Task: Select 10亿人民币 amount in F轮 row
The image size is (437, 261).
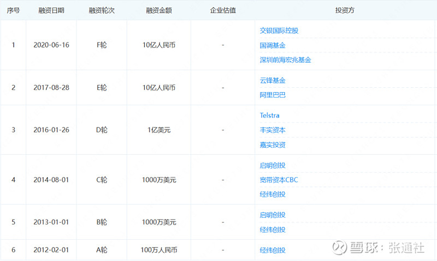Action: pos(159,45)
